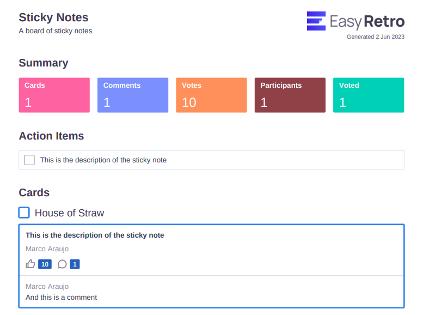This screenshot has height=315, width=423.
Task: Click the speech bubble comment icon
Action: coord(62,264)
